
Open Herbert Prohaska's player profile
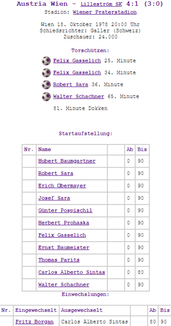click(64, 223)
